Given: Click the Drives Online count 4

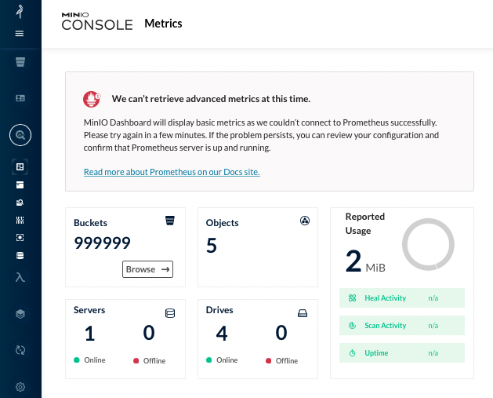Looking at the screenshot, I should [222, 334].
